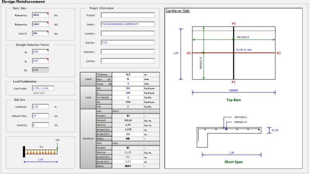Click the Side row showing Long
The height and width of the screenshot is (174, 310).
tap(136, 143)
